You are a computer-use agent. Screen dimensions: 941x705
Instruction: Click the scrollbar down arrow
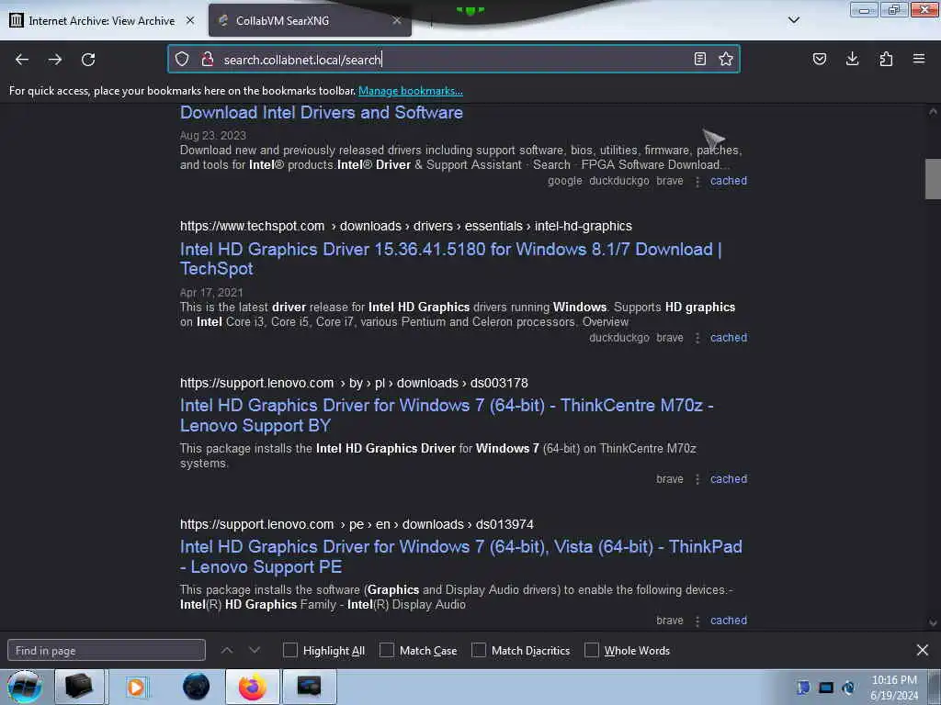coord(932,623)
